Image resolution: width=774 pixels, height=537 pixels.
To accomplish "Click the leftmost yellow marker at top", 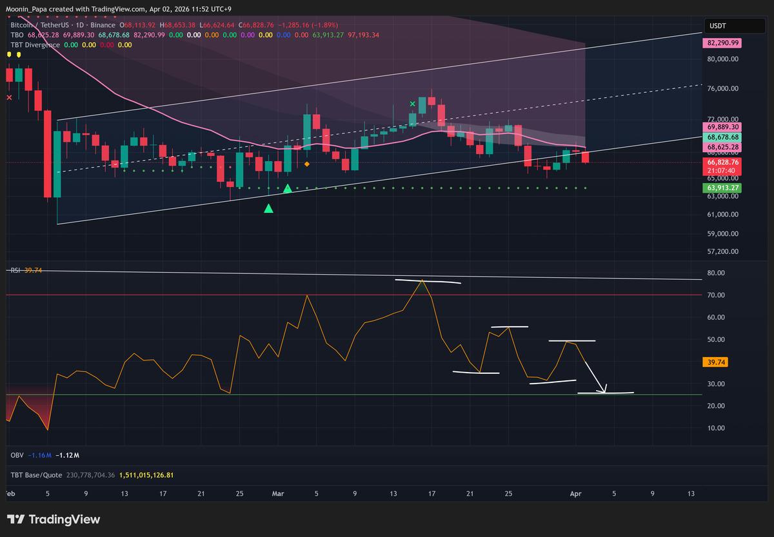I will 8,55.
